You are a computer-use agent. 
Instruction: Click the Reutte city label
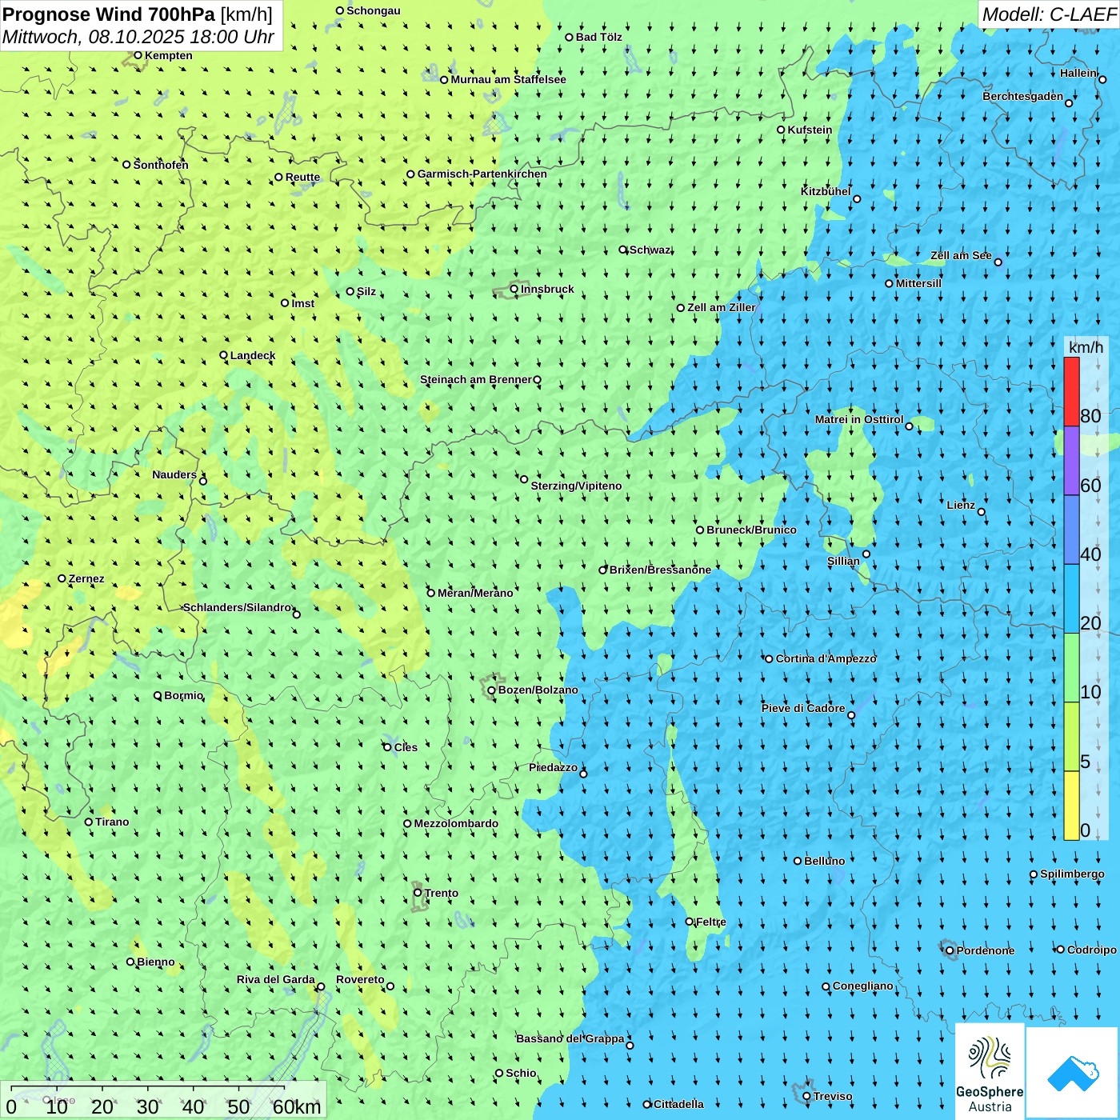[302, 177]
